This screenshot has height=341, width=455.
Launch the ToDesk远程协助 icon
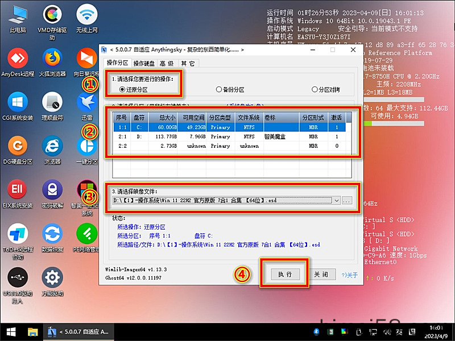click(x=18, y=241)
